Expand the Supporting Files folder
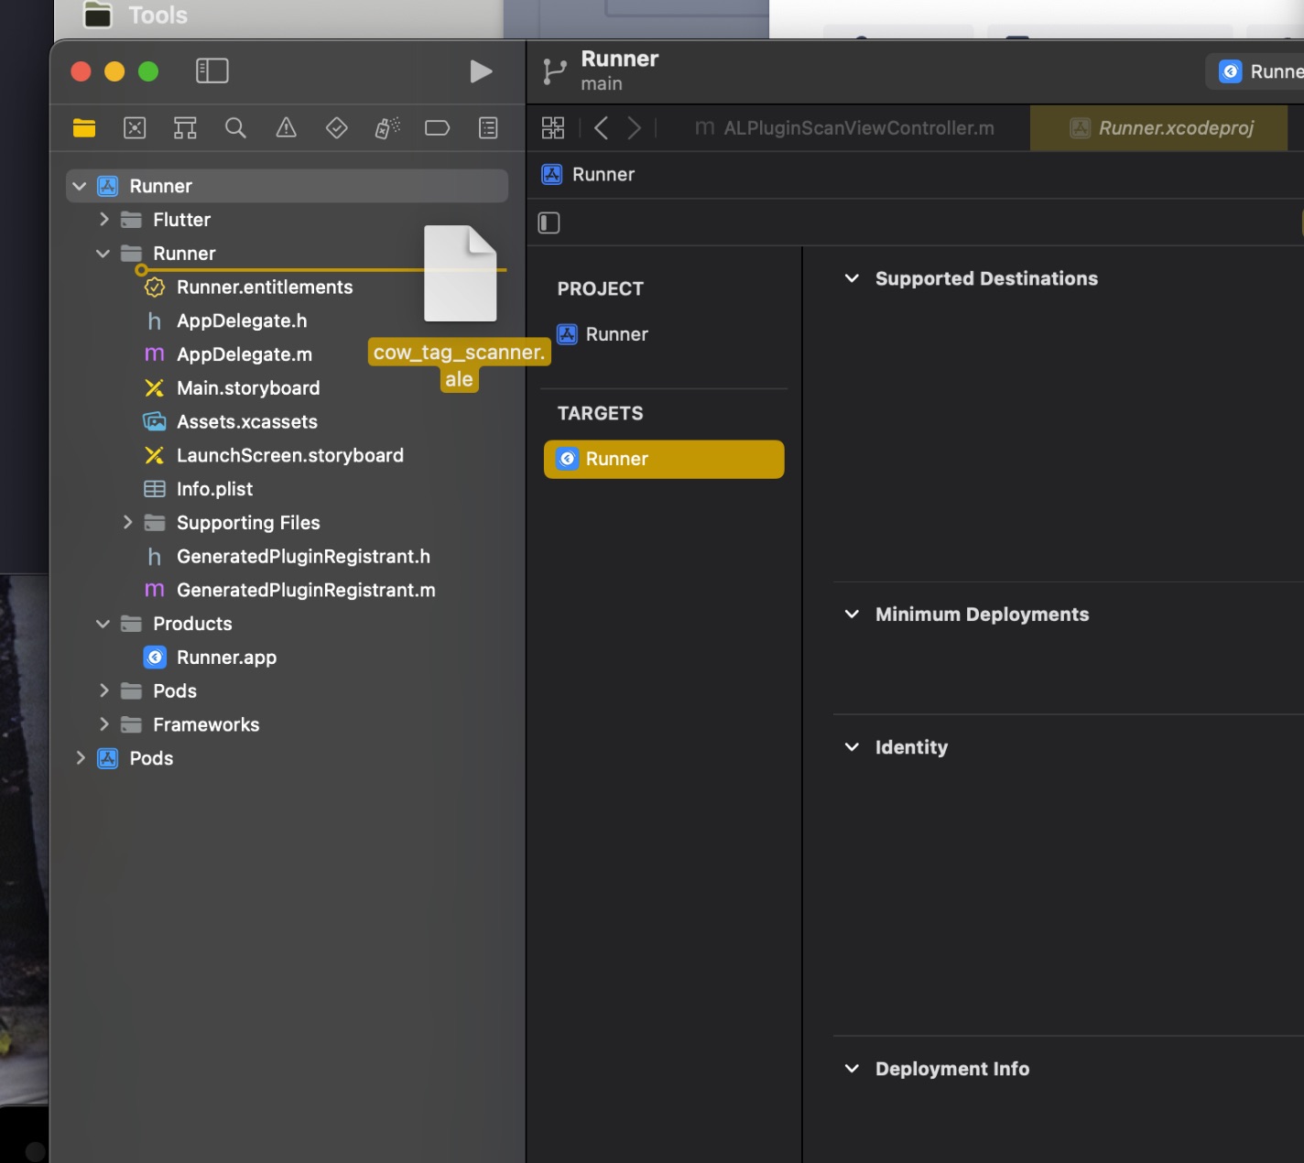The height and width of the screenshot is (1163, 1304). click(x=127, y=522)
